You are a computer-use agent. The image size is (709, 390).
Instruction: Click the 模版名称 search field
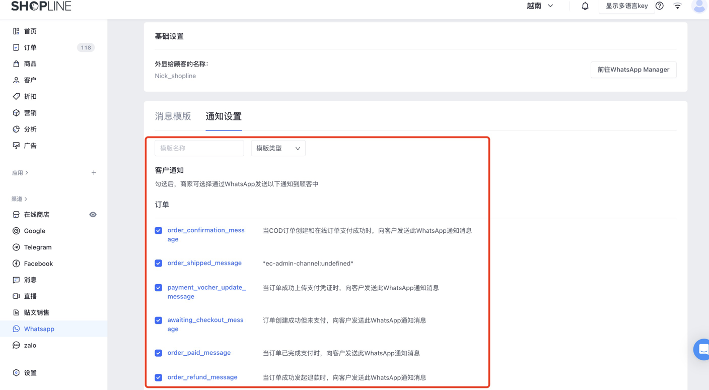pos(199,148)
